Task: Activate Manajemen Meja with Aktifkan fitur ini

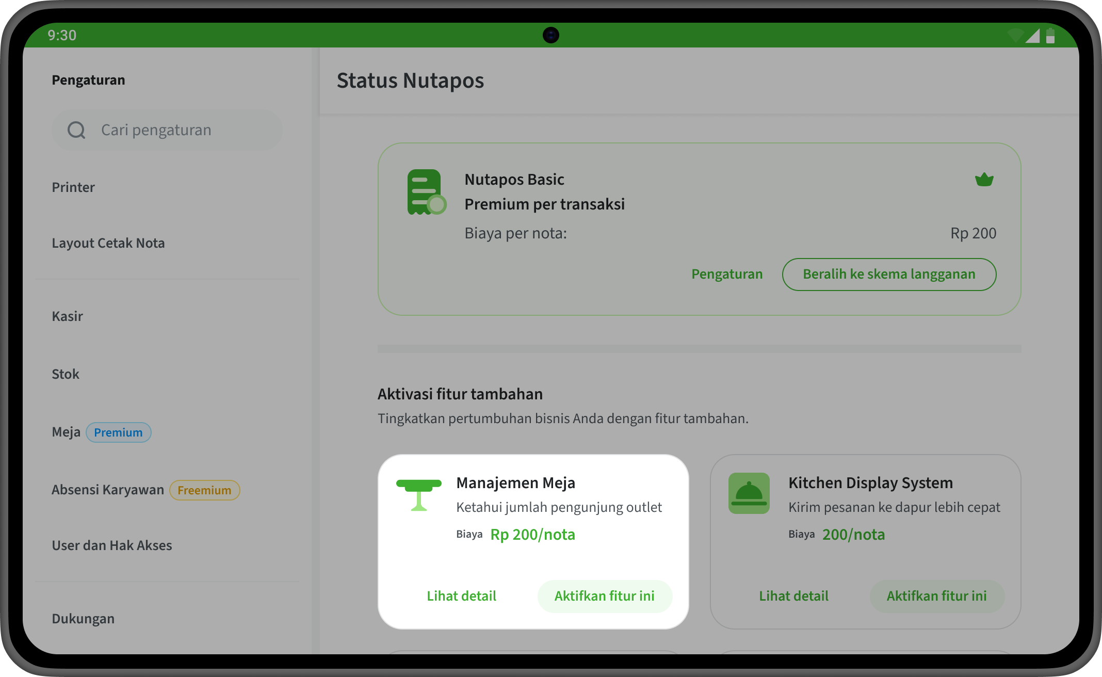Action: (x=604, y=596)
